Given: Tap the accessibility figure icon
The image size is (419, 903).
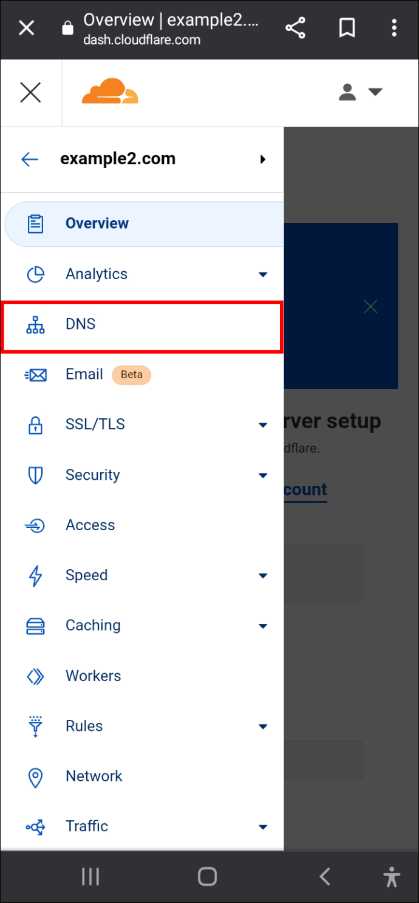Looking at the screenshot, I should pos(392,877).
